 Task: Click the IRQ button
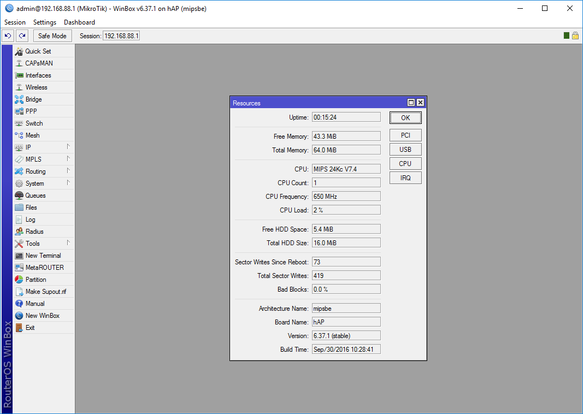(x=405, y=178)
